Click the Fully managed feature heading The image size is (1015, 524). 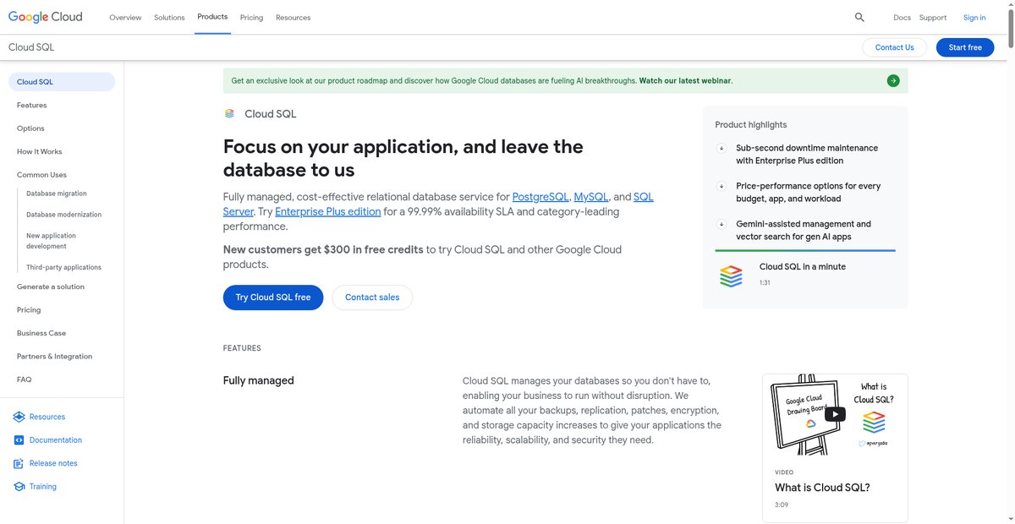pos(259,381)
